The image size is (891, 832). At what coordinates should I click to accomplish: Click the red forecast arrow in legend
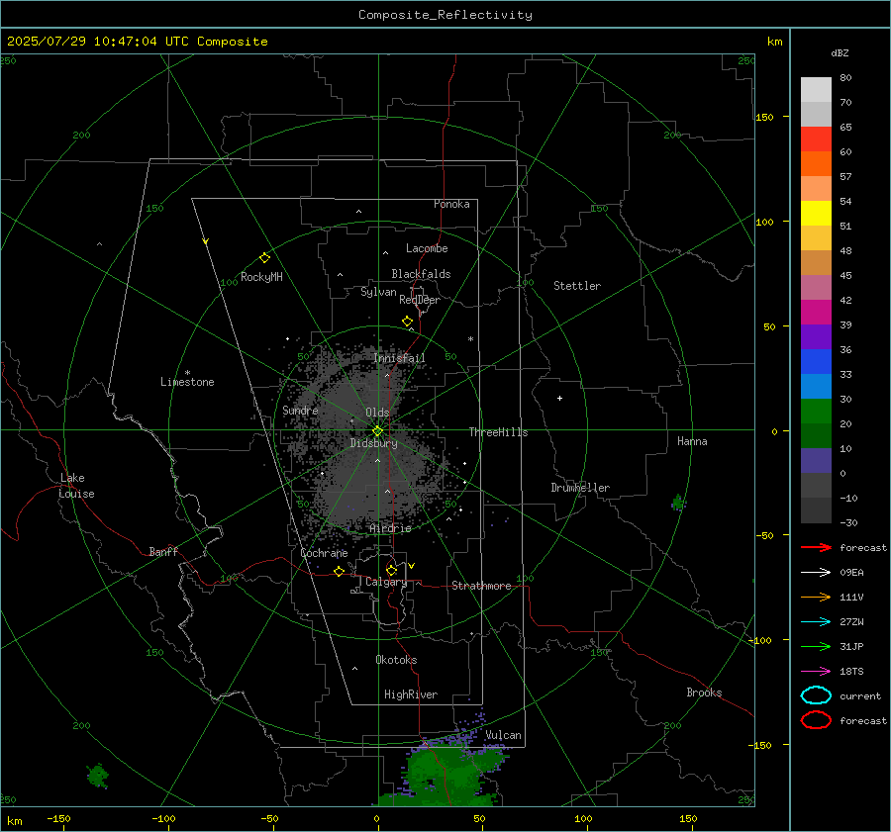(x=816, y=547)
